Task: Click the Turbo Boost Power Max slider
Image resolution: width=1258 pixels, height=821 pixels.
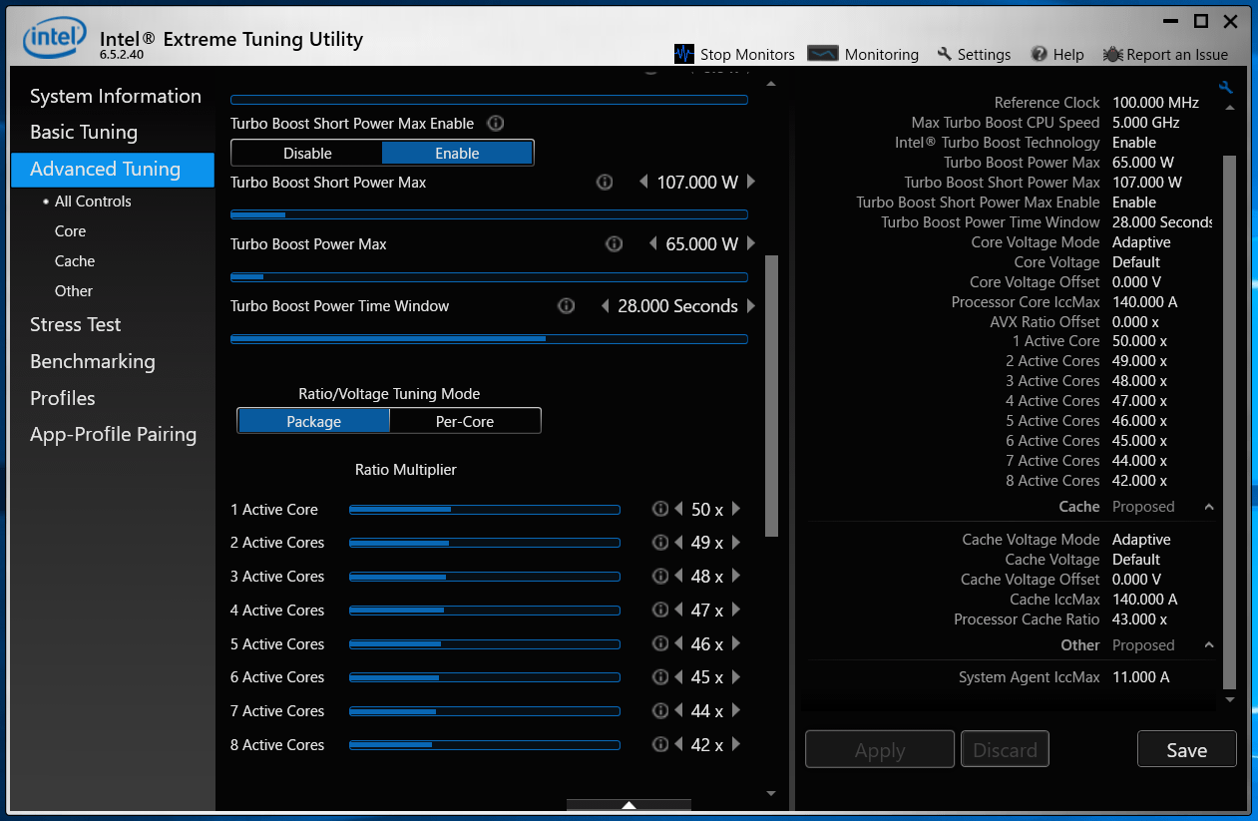Action: pyautogui.click(x=489, y=277)
